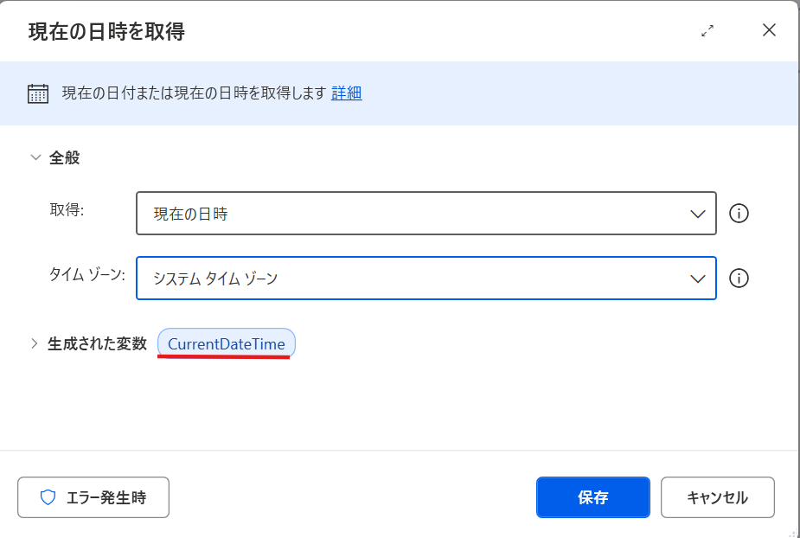Screen dimensions: 800x538
Task: Open the chevron on the 現在の日時 combo box
Action: [699, 214]
